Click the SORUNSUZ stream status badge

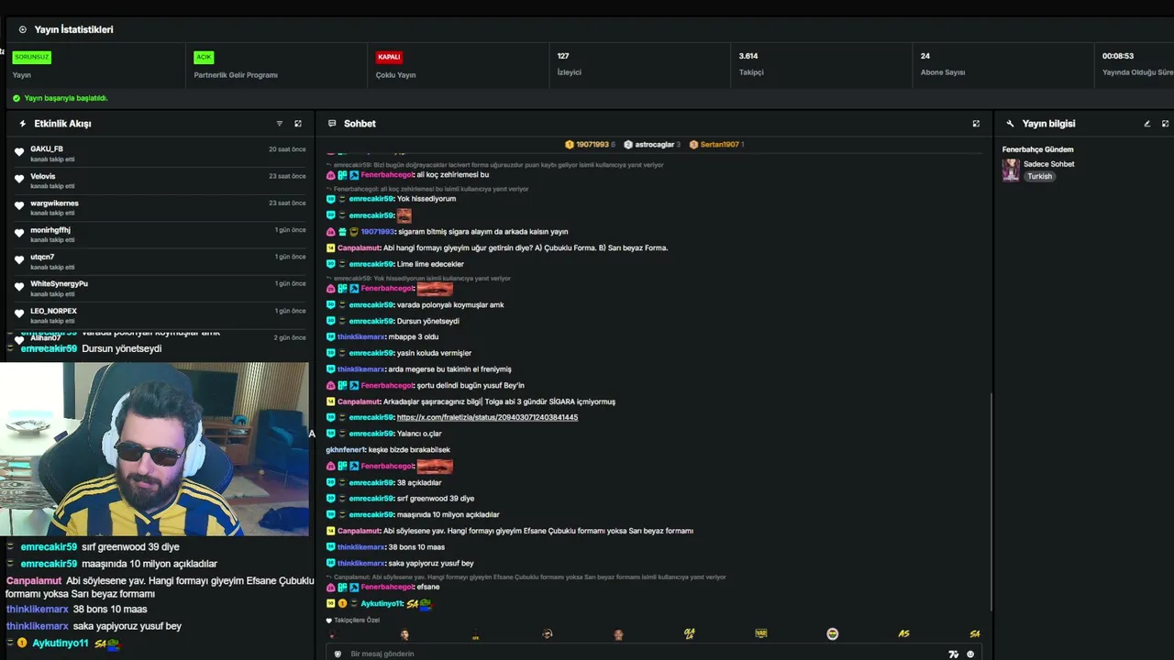click(31, 57)
